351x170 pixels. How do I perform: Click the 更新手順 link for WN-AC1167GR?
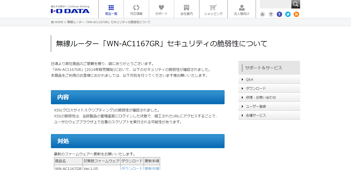[152, 168]
